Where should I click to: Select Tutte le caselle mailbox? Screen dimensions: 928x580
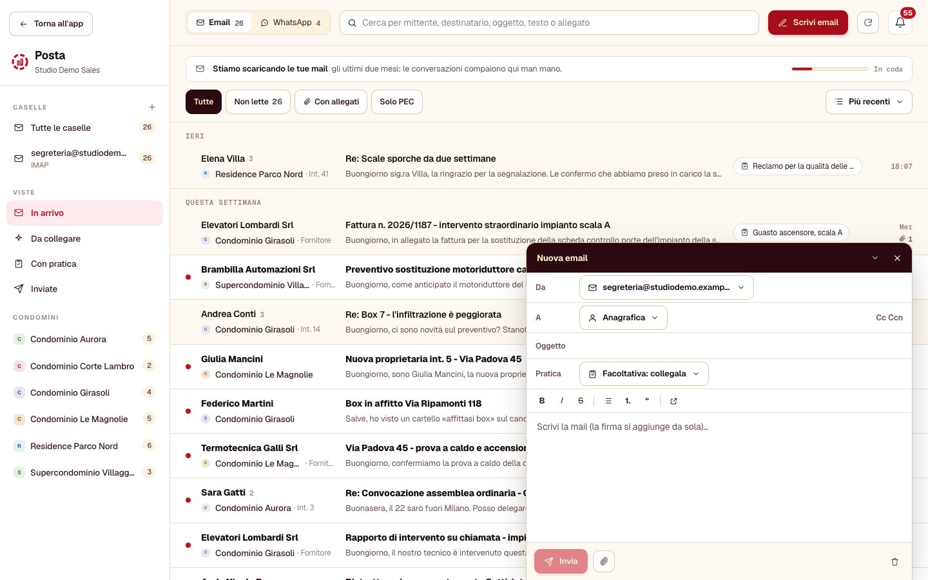(84, 128)
